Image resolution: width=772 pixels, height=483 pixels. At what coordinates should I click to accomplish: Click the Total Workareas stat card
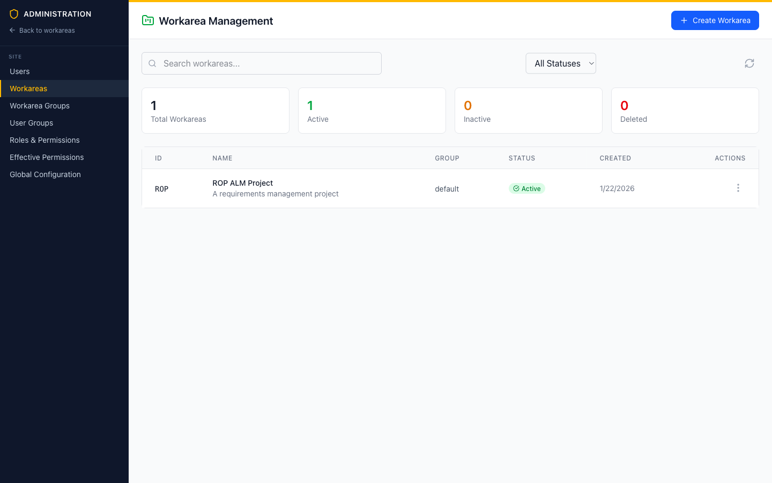click(216, 111)
